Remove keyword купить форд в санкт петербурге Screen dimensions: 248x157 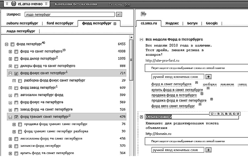pyautogui.click(x=208, y=88)
